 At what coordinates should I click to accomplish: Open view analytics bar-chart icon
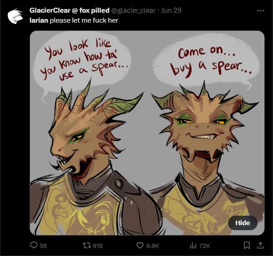click(193, 246)
